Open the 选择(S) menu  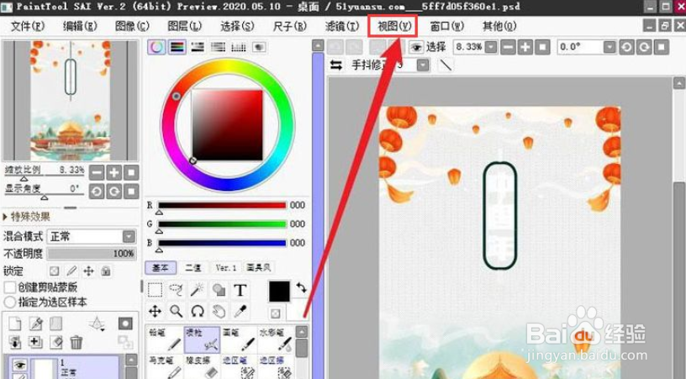coord(237,26)
